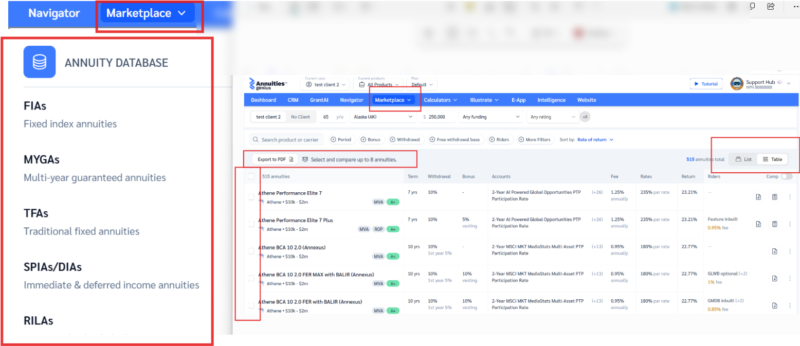800x346 pixels.
Task: Click the 250,000 amount field
Action: pyautogui.click(x=438, y=117)
